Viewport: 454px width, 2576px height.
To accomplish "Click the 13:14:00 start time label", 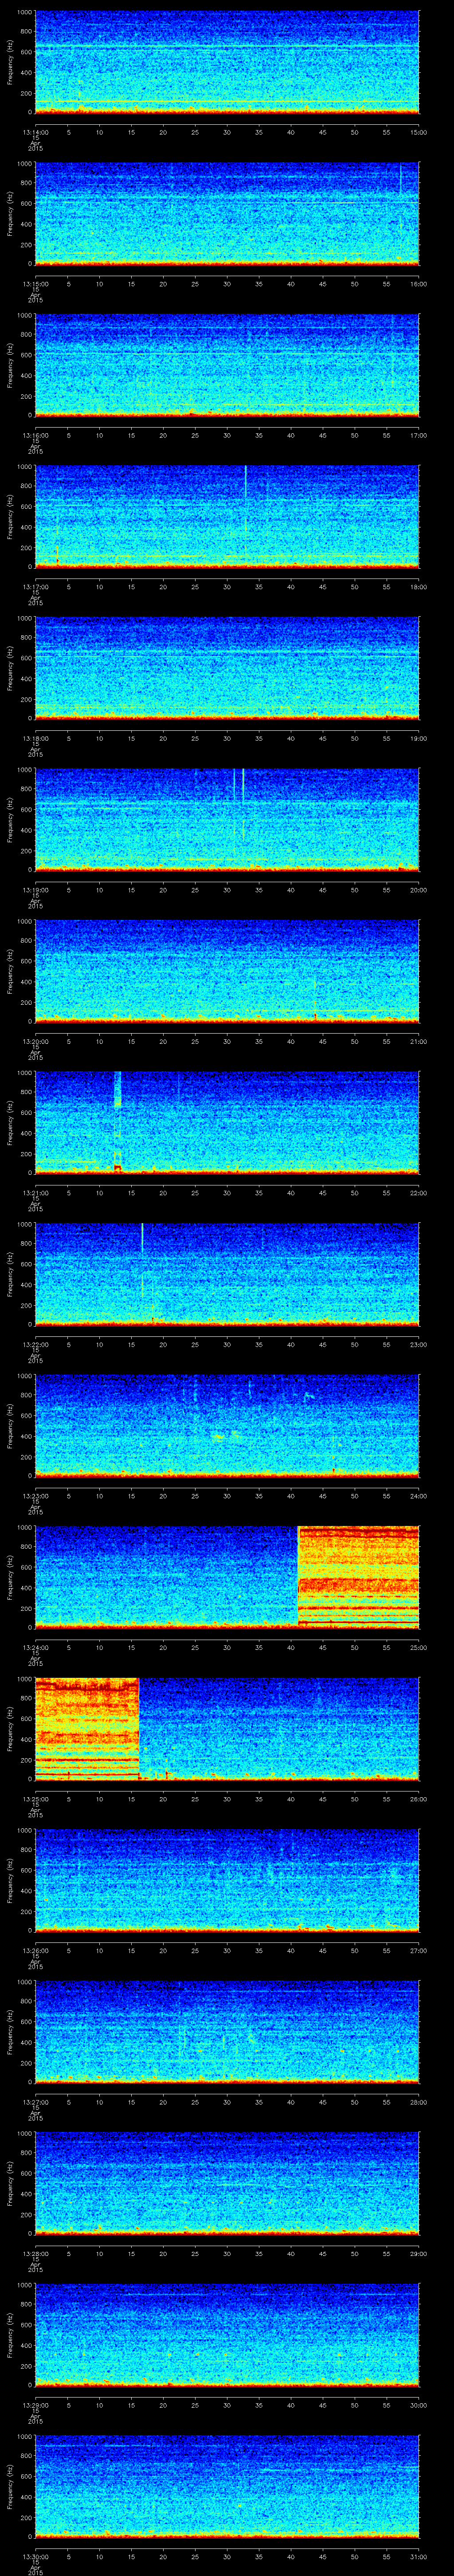I will point(35,132).
